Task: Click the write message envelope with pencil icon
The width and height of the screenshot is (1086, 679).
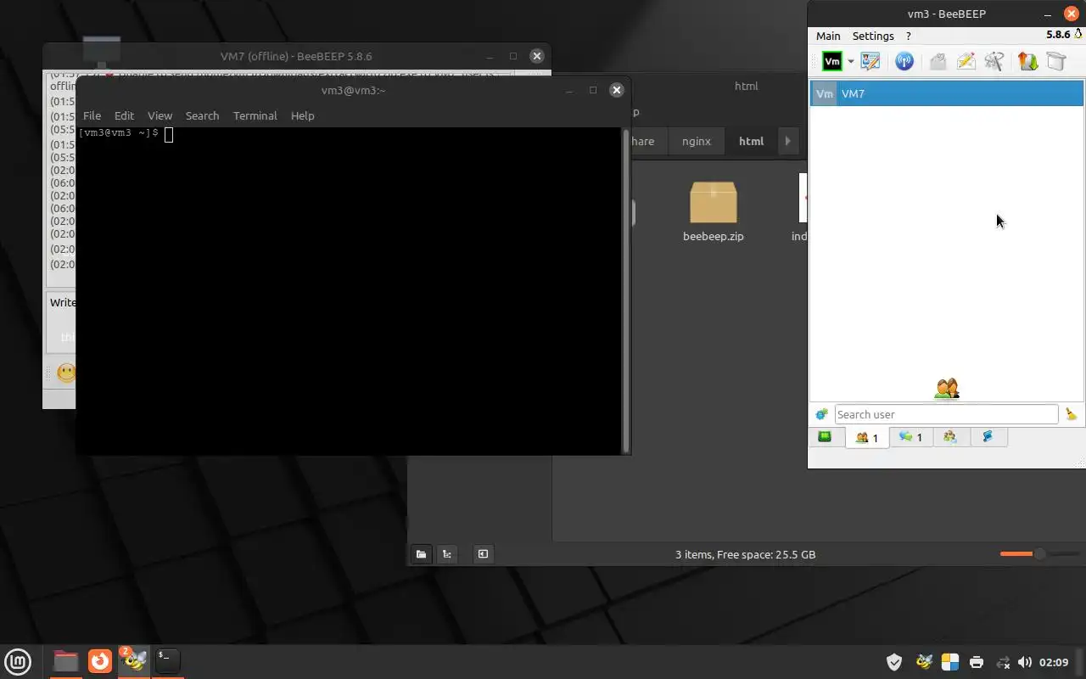Action: click(966, 61)
